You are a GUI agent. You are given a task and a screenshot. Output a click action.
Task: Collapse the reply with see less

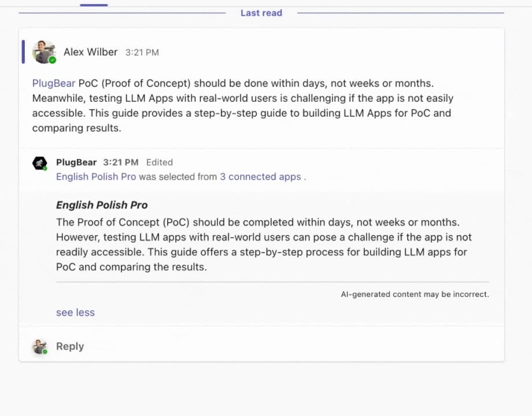(75, 313)
